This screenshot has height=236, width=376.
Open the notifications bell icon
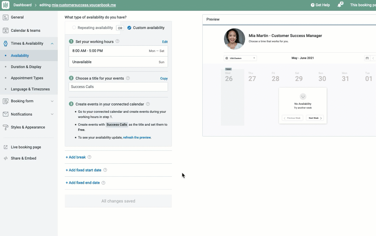[x=340, y=5]
